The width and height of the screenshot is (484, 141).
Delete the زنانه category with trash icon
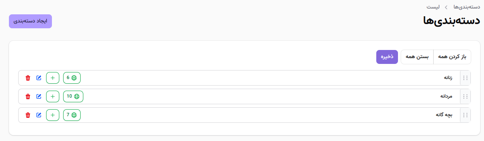coord(28,78)
